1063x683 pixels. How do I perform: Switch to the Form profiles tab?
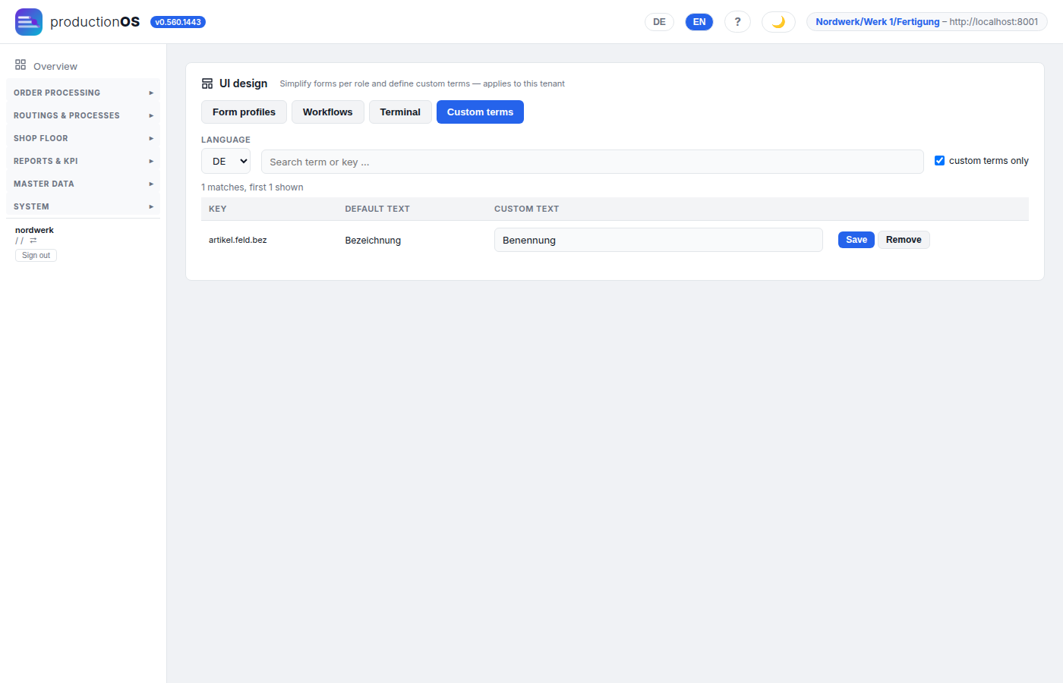244,112
